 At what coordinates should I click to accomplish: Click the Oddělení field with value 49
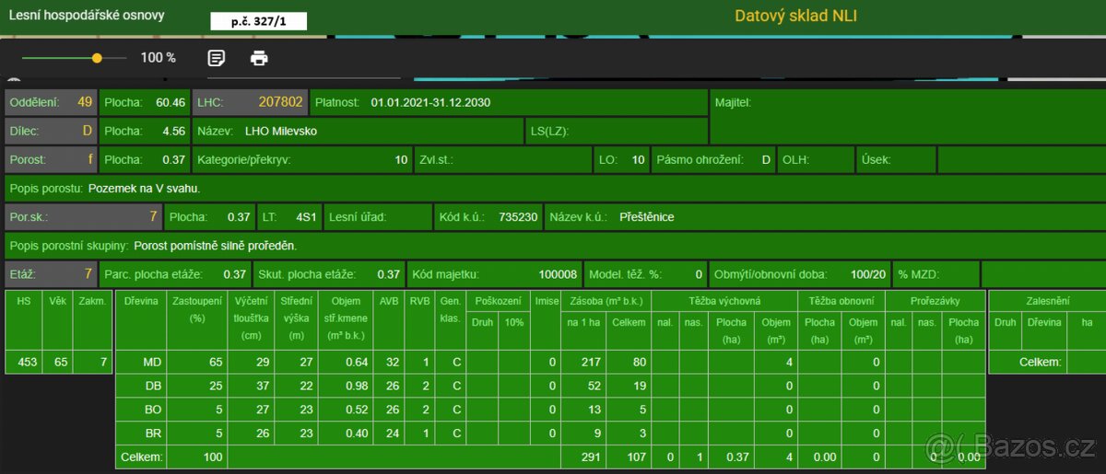coord(51,102)
